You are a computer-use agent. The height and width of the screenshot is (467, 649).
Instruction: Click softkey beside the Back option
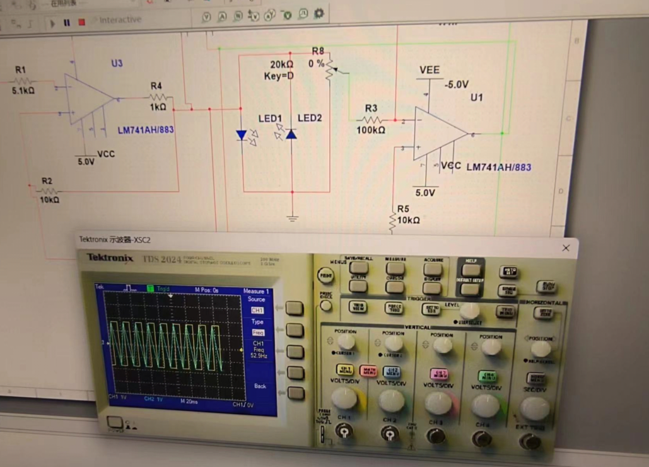tap(296, 393)
